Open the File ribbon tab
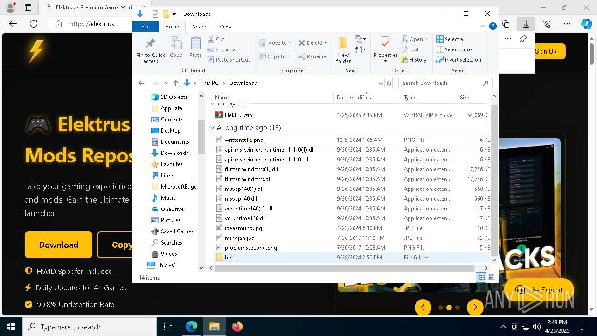 146,27
